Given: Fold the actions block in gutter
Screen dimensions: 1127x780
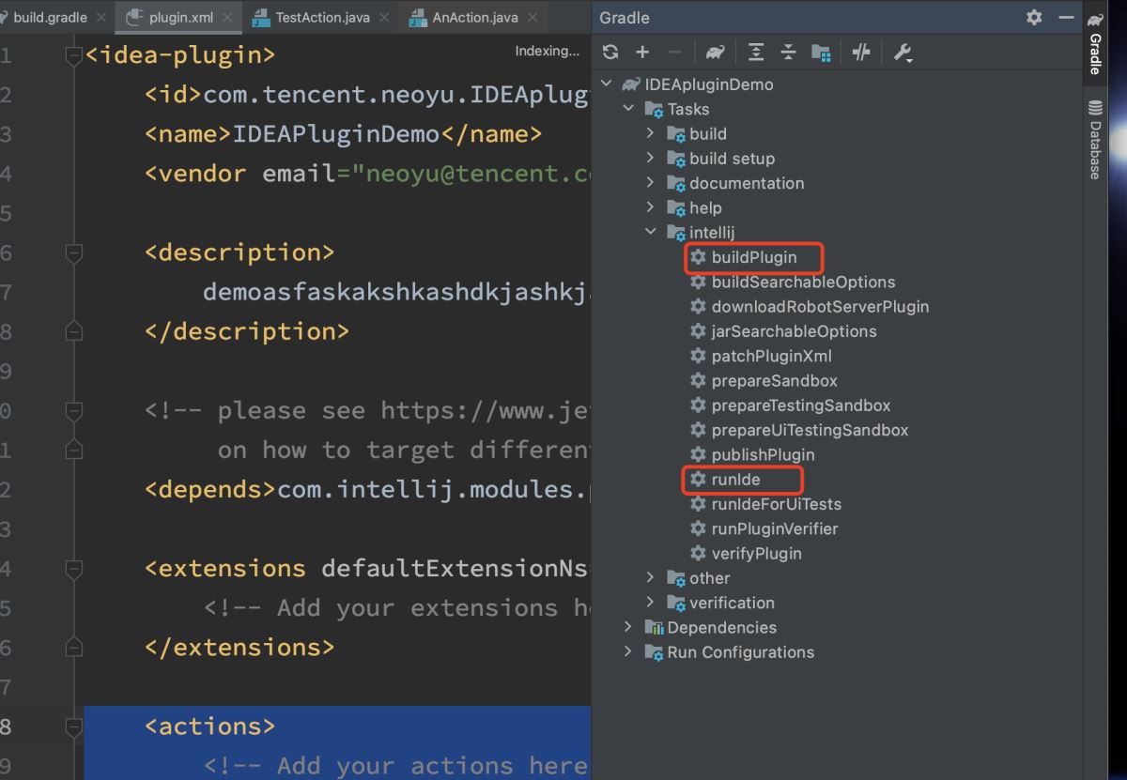Looking at the screenshot, I should click(74, 726).
